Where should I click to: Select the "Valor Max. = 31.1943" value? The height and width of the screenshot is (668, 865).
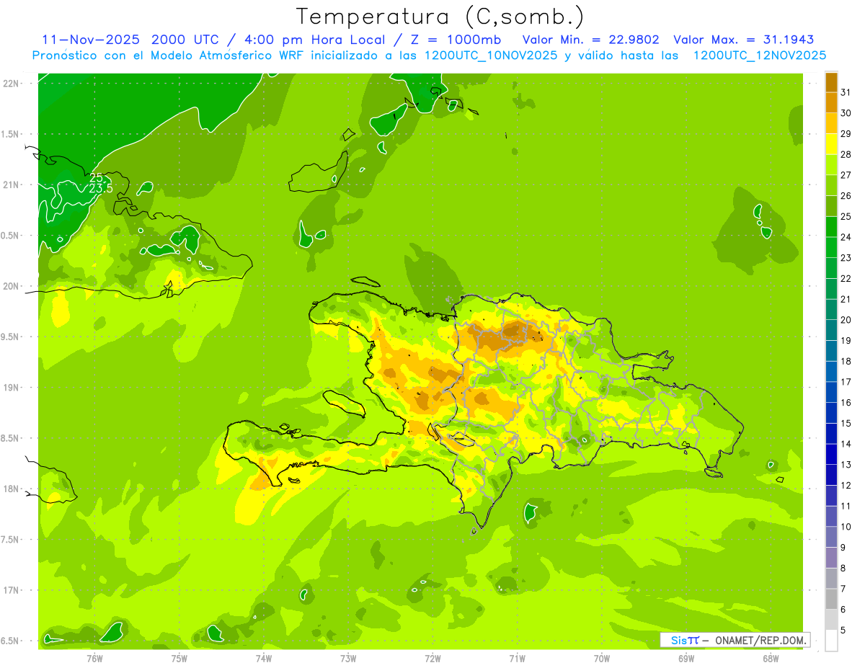tap(743, 40)
